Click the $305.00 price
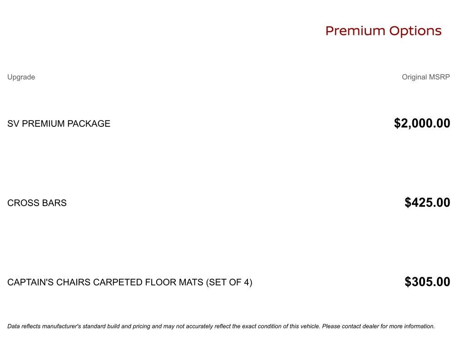 [427, 282]
